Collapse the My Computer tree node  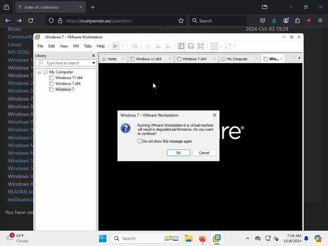click(39, 72)
